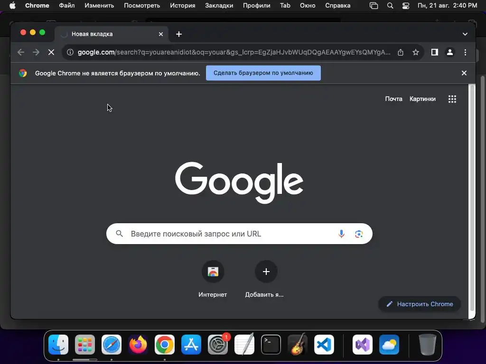This screenshot has height=364, width=486.
Task: Search by image with Google Lens icon
Action: [359, 234]
